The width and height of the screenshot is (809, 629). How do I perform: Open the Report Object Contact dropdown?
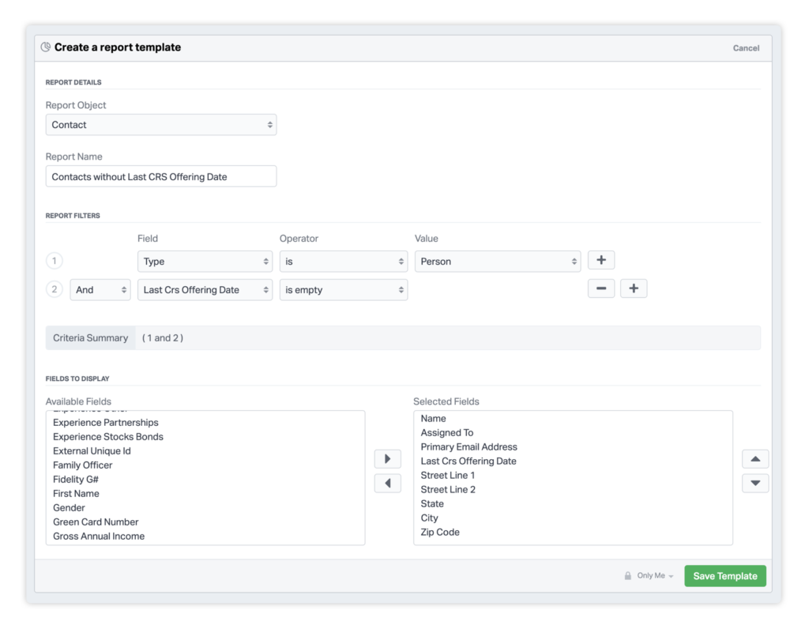point(161,125)
